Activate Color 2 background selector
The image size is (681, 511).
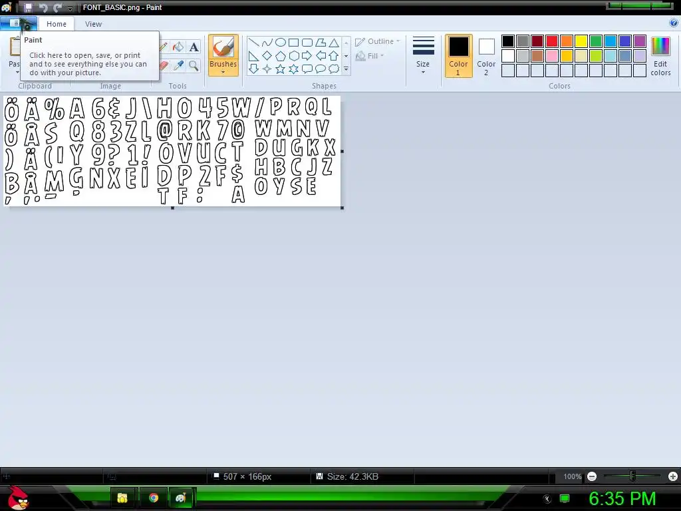486,56
